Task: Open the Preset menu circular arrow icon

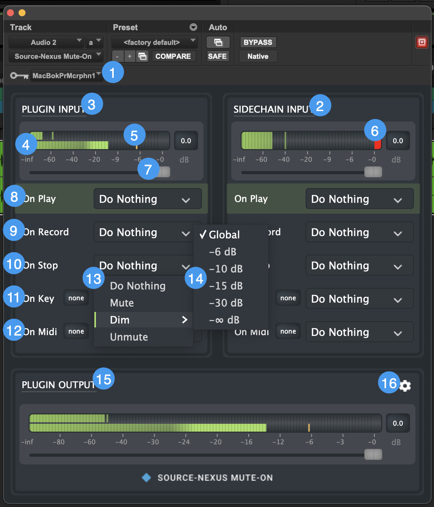Action: click(x=193, y=27)
